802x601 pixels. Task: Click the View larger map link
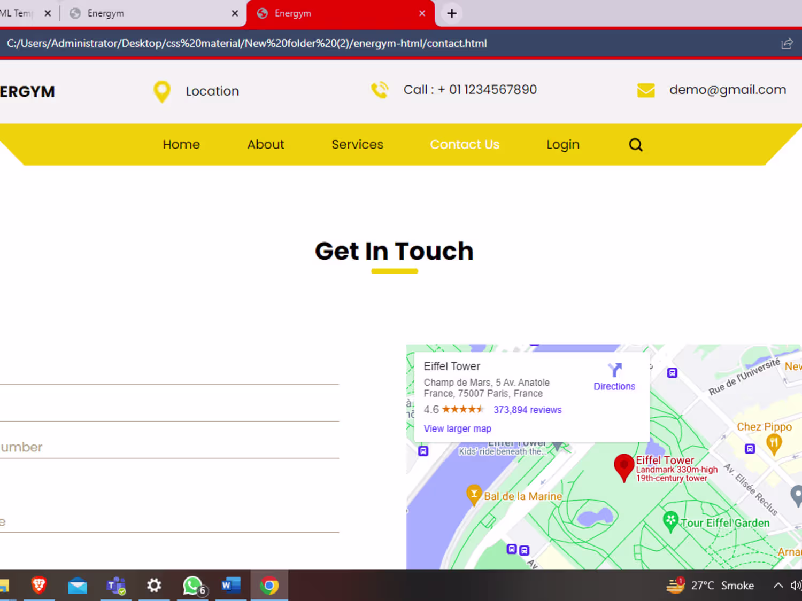[457, 428]
